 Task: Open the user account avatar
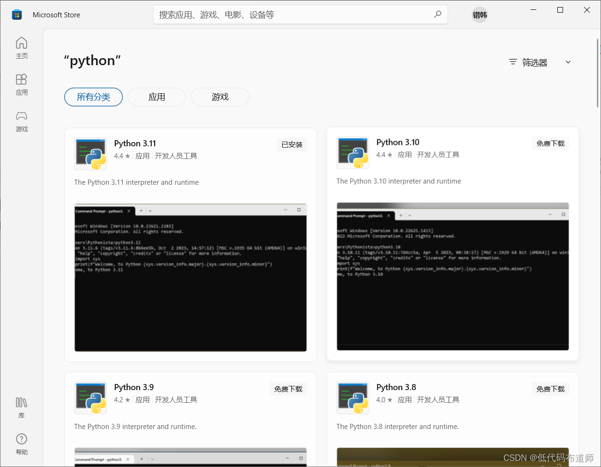(x=480, y=15)
